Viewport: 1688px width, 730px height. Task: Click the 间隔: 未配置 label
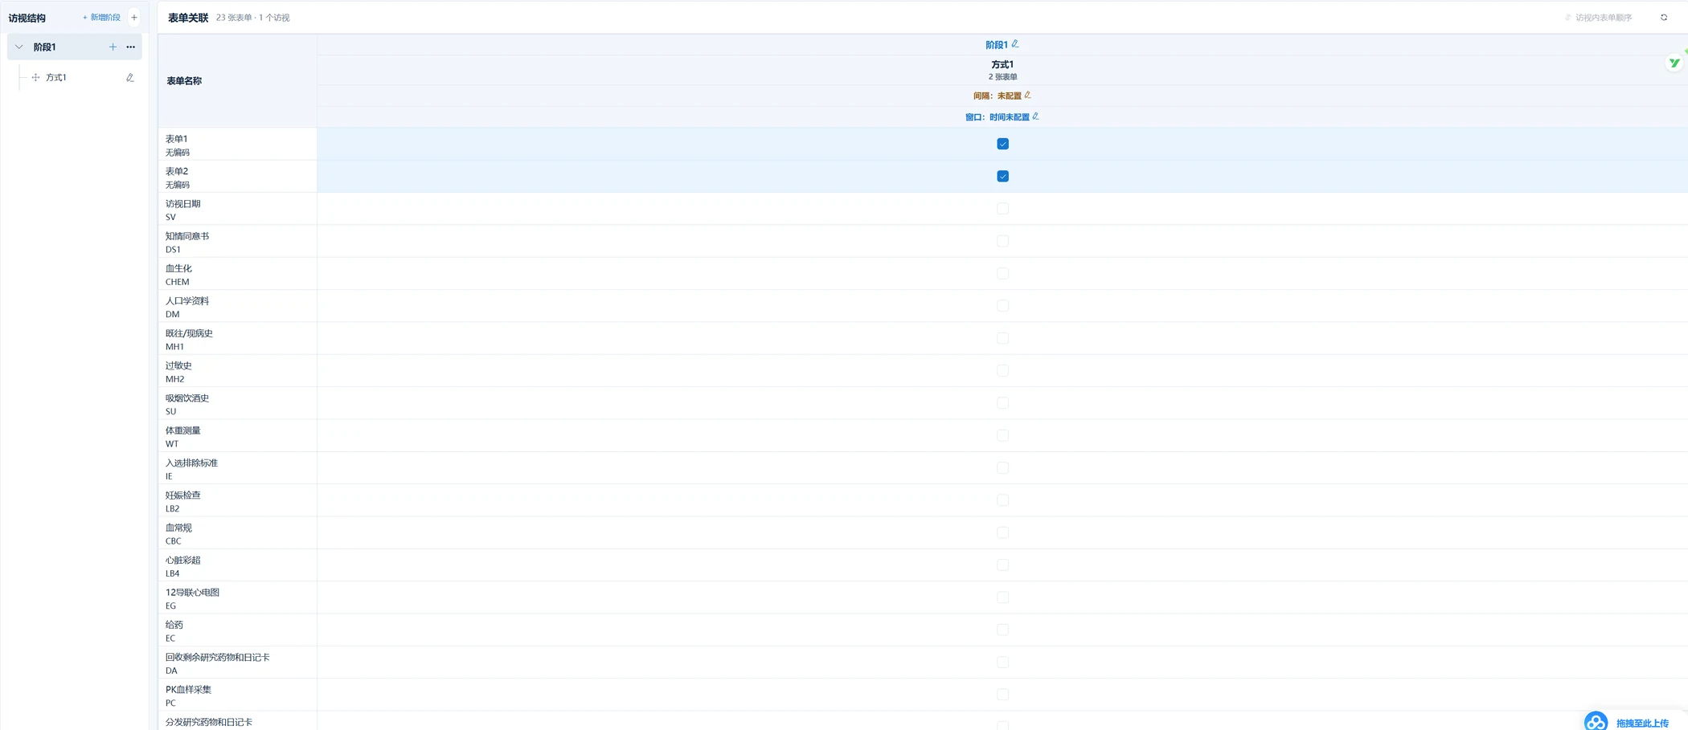coord(997,96)
